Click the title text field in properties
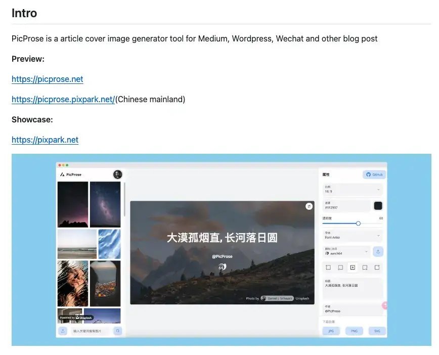Image resolution: width=439 pixels, height=355 pixels. [x=353, y=288]
